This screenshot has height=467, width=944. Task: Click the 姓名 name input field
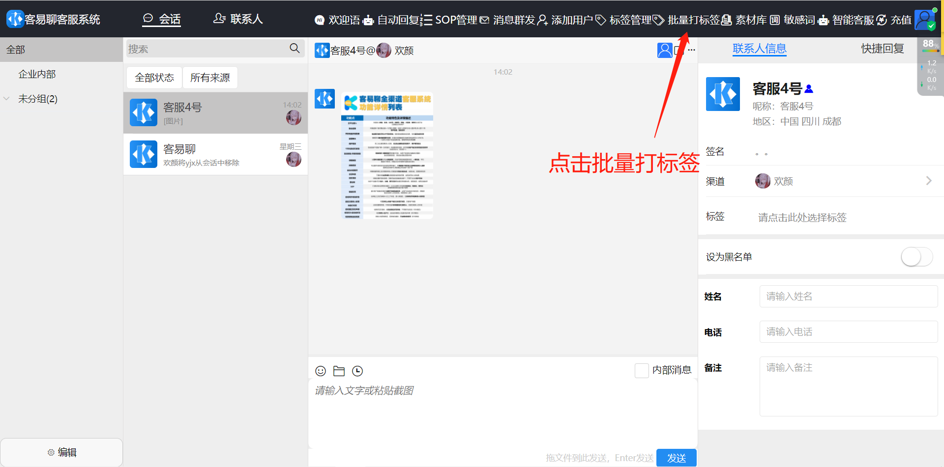click(x=849, y=297)
